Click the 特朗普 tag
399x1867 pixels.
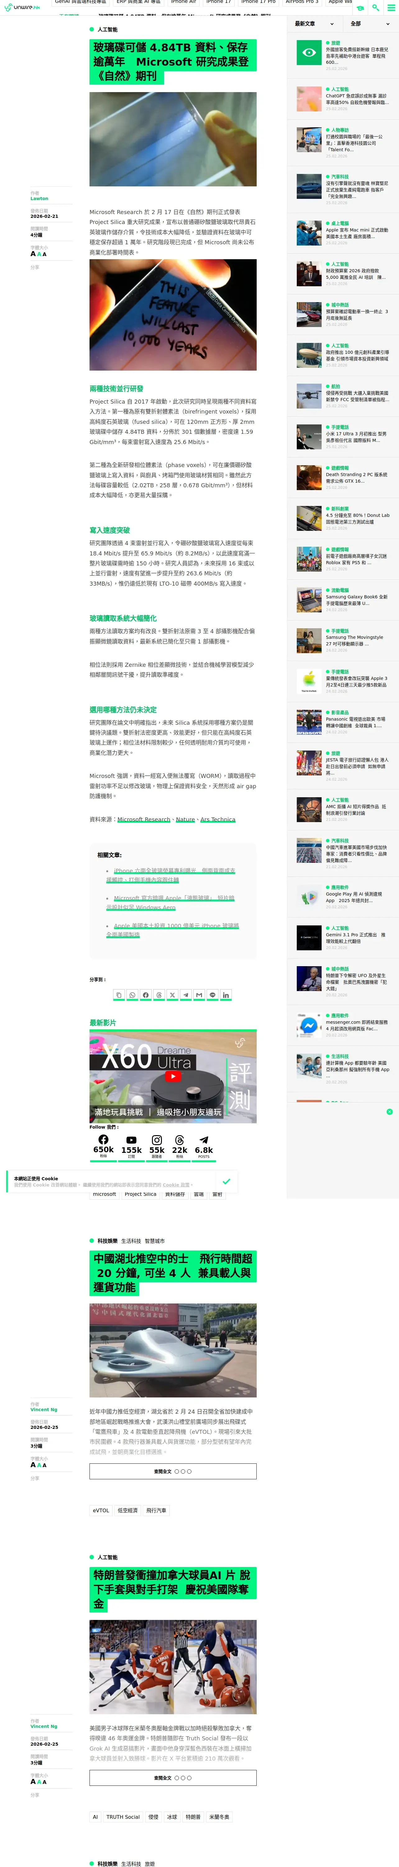point(193,1816)
